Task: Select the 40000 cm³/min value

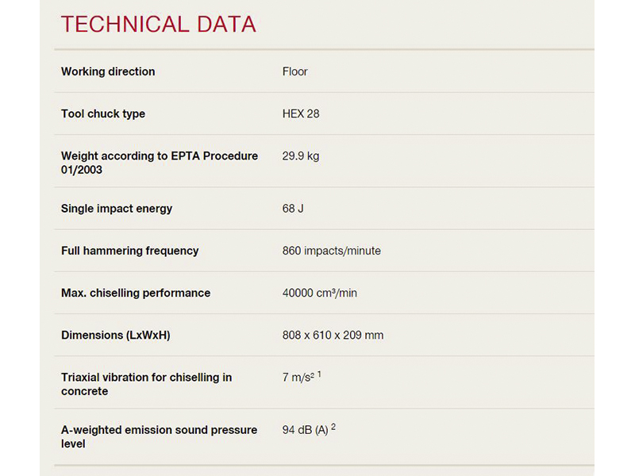Action: pos(319,293)
